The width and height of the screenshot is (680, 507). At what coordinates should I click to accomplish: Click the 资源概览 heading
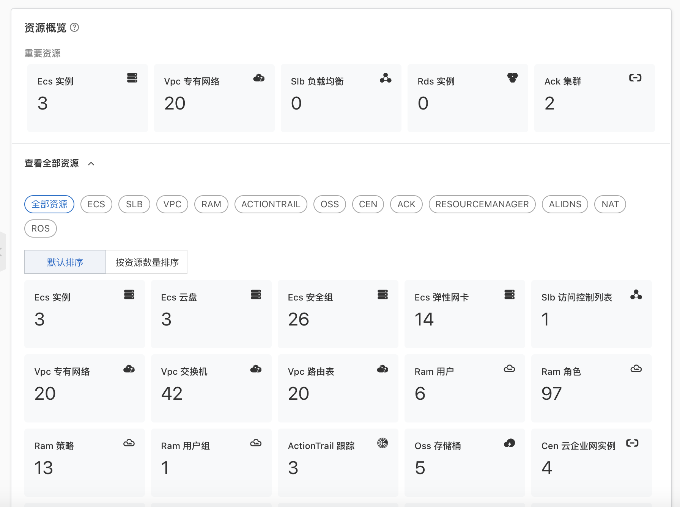pos(46,28)
